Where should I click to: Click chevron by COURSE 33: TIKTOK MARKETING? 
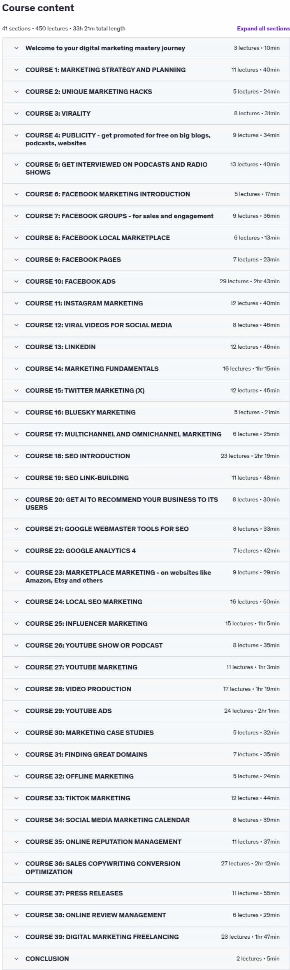[x=16, y=798]
